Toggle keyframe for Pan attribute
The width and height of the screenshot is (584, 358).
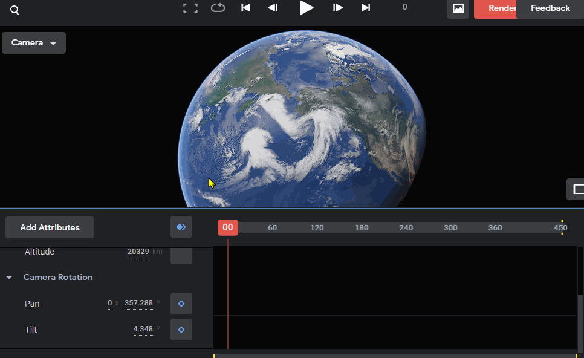(181, 304)
